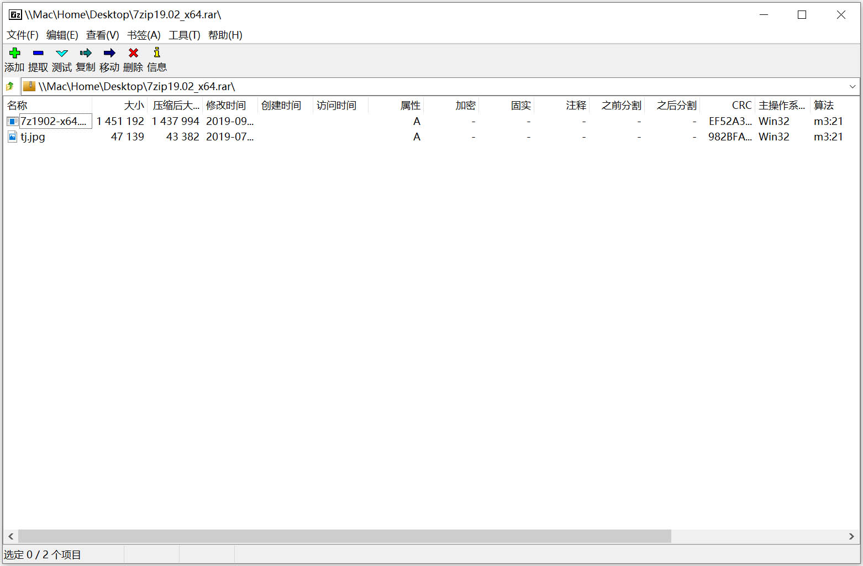Screen dimensions: 863x566
Task: Click CRC value 982BFA
Action: pyautogui.click(x=730, y=137)
